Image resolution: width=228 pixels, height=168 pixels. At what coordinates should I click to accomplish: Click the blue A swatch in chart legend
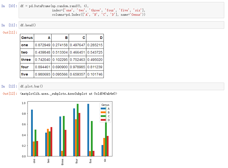point(103,109)
